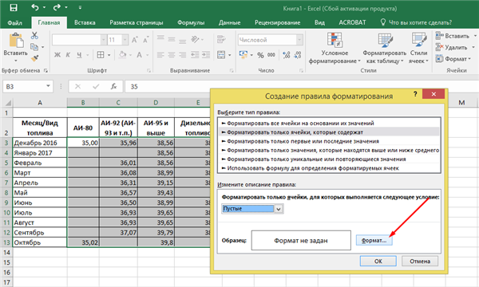Decrease decimal places
The height and width of the screenshot is (287, 479).
[298, 55]
